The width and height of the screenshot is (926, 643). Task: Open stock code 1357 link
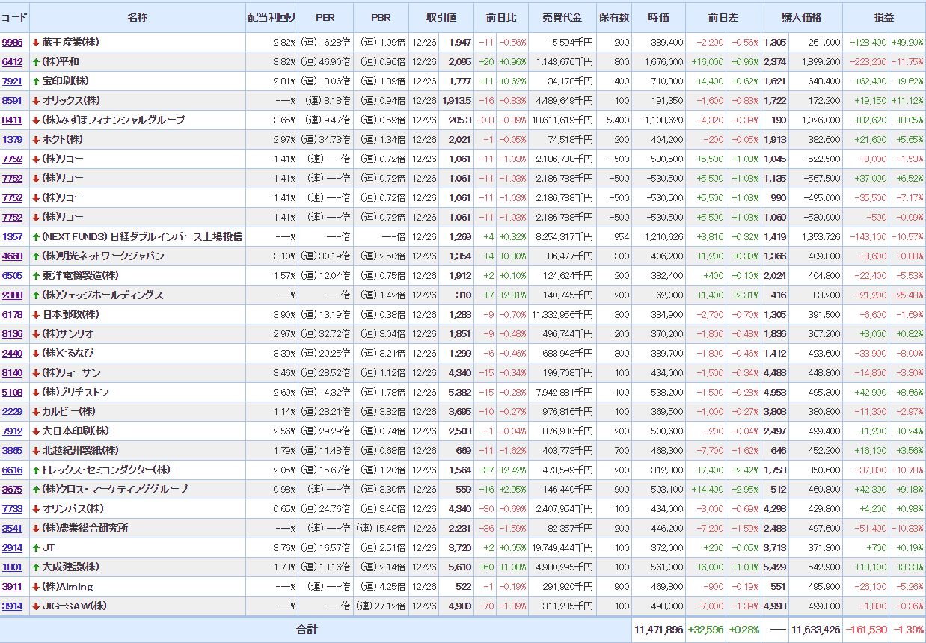coord(12,237)
